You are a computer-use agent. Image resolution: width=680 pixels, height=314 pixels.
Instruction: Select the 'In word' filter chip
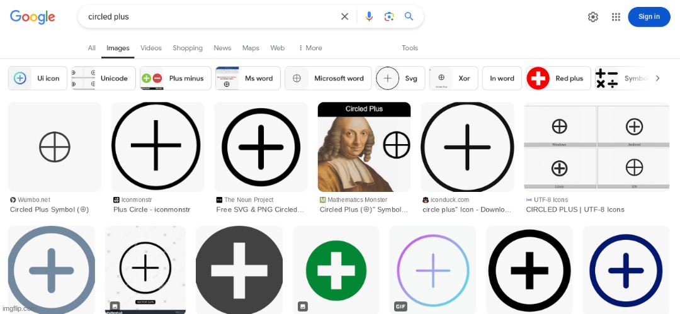(x=502, y=78)
